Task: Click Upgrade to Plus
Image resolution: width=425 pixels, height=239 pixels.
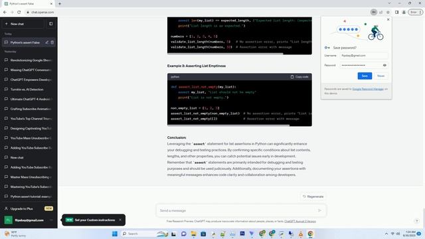Action: 29,208
